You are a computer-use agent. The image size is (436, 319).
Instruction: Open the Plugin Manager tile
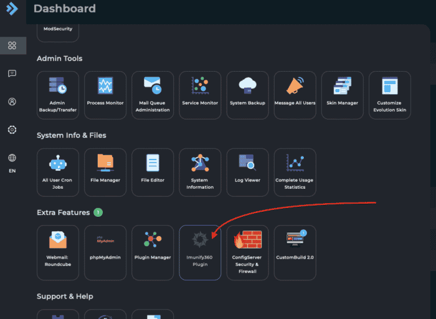152,252
